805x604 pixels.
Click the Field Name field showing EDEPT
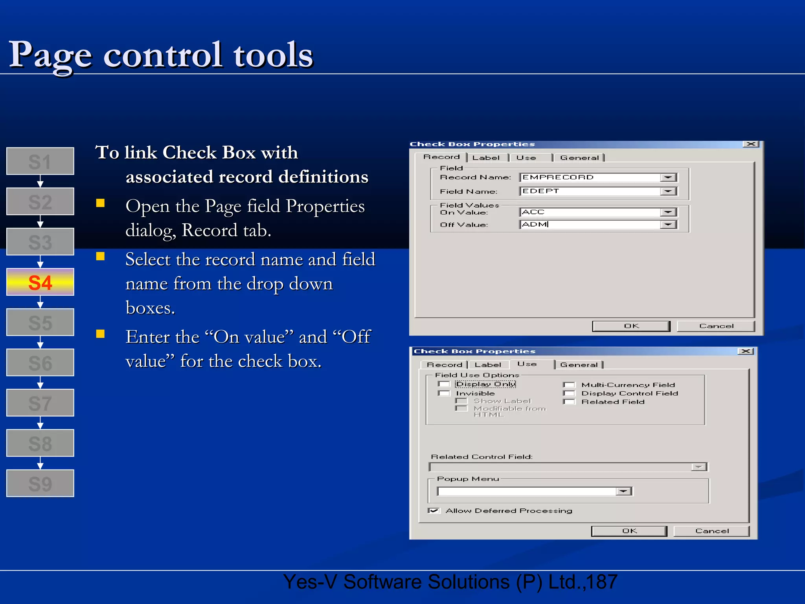(x=598, y=191)
